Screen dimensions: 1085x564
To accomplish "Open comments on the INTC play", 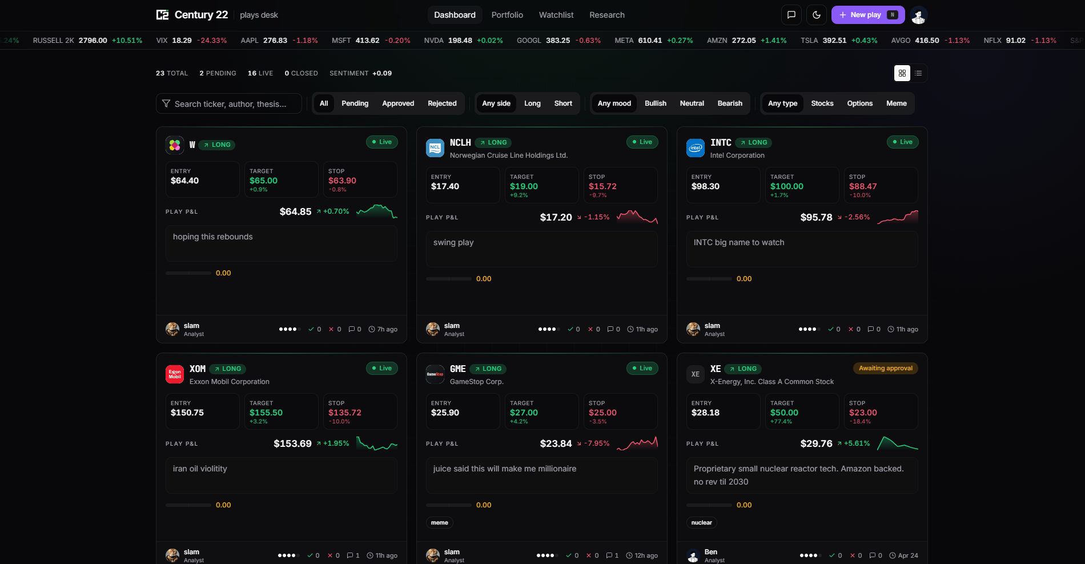I will click(x=871, y=329).
